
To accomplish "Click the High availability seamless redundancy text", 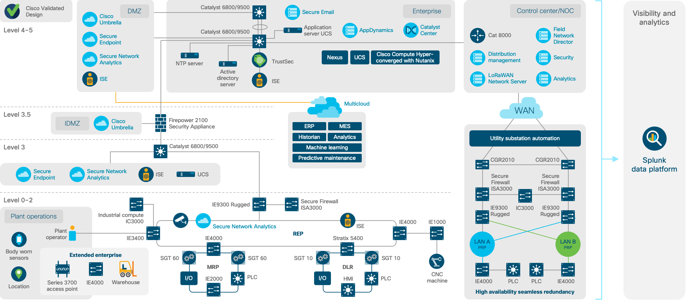I will click(525, 292).
